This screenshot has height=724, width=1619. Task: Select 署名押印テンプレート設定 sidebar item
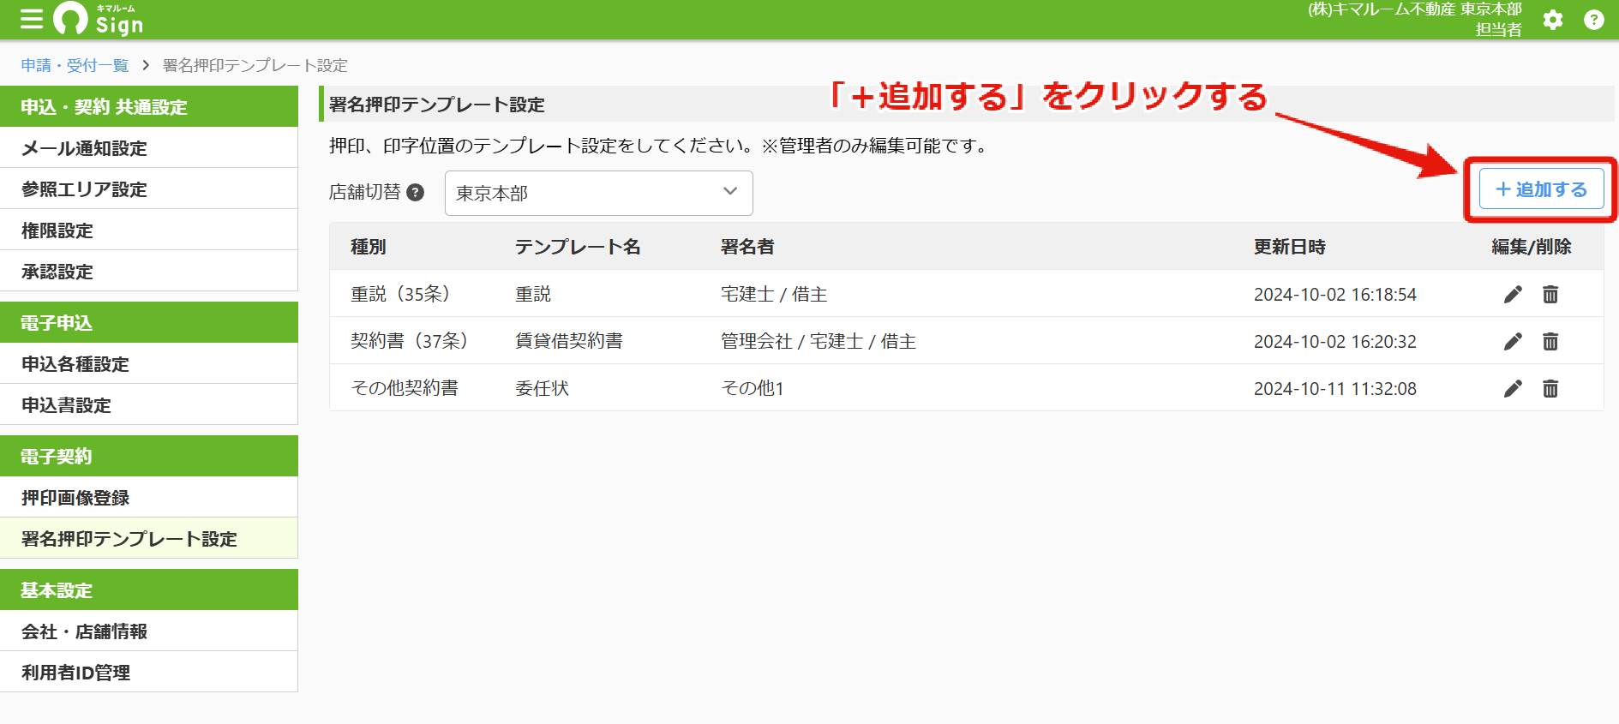point(149,539)
